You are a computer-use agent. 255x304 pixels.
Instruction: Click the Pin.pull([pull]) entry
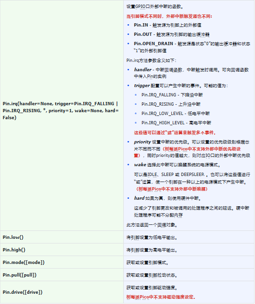coord(20,275)
